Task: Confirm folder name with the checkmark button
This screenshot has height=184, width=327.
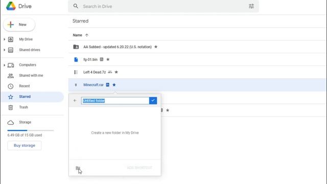Action: (x=153, y=101)
